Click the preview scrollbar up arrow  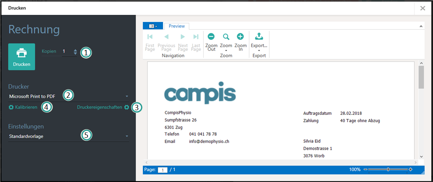click(x=421, y=64)
